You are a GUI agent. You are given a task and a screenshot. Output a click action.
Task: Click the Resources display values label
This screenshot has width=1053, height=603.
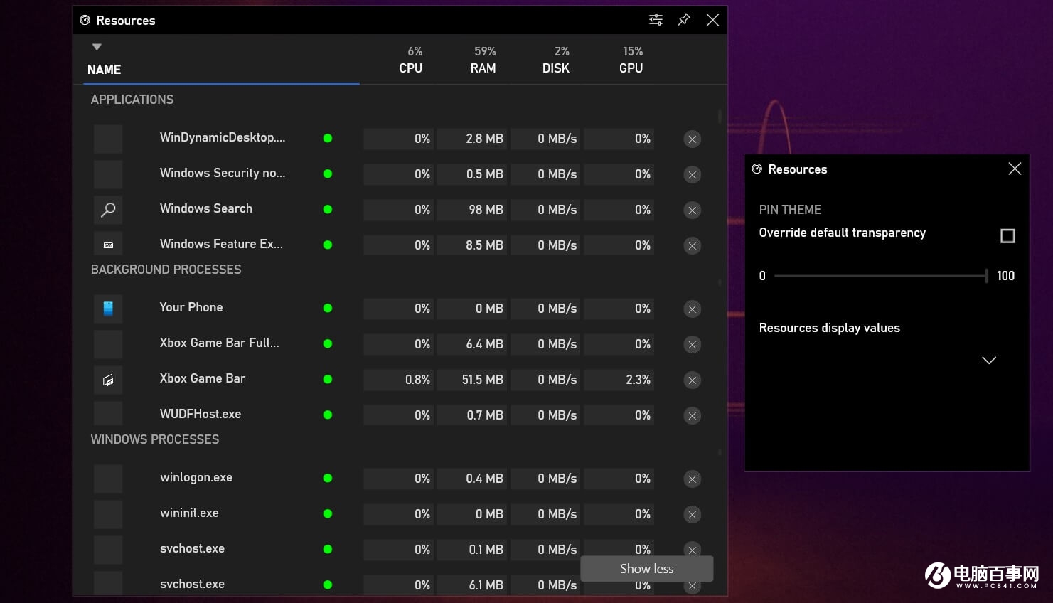[830, 328]
